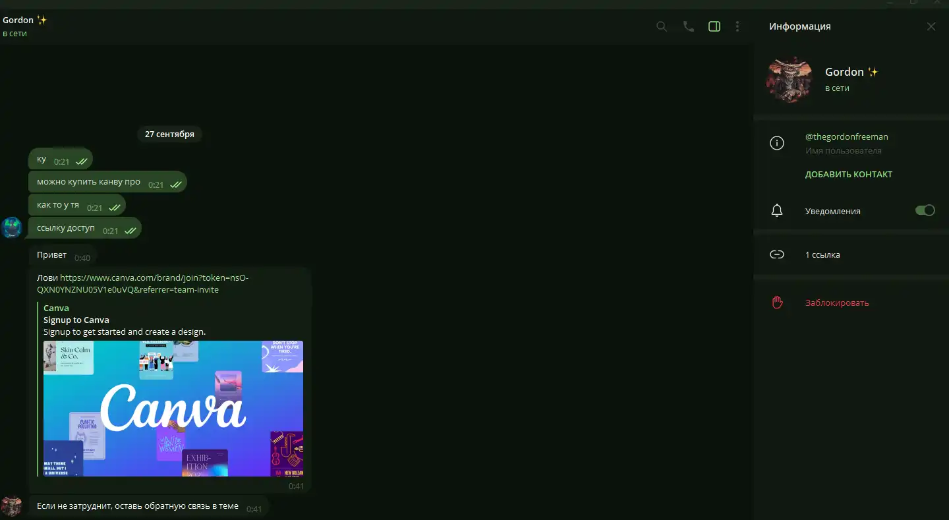949x520 pixels.
Task: Click the info circle icon beside username
Action: pyautogui.click(x=777, y=143)
